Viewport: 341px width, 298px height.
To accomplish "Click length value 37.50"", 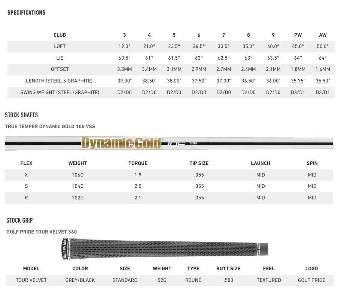I will [x=199, y=81].
